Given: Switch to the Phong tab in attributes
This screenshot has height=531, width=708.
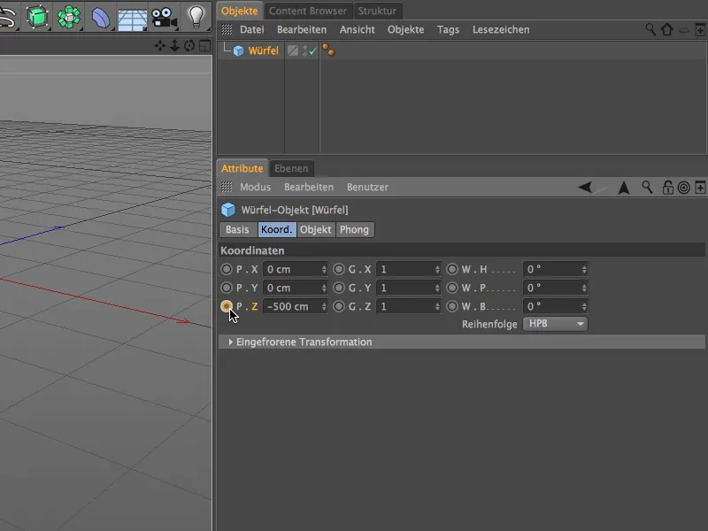Looking at the screenshot, I should pyautogui.click(x=355, y=229).
